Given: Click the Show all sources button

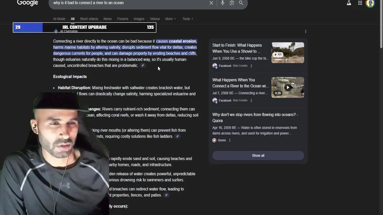Looking at the screenshot, I should click(258, 155).
